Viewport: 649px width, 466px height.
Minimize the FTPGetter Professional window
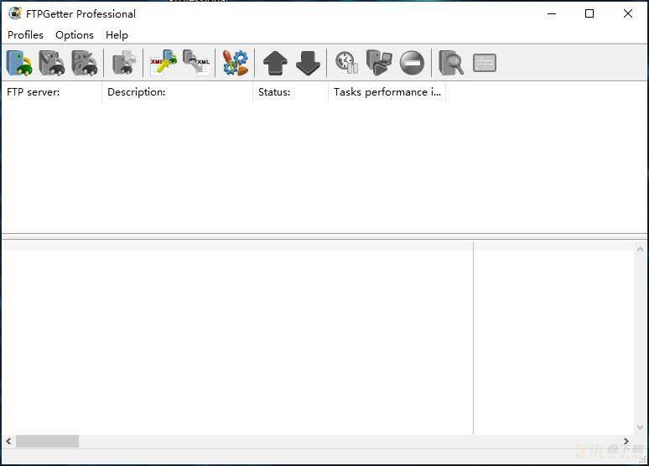(552, 13)
